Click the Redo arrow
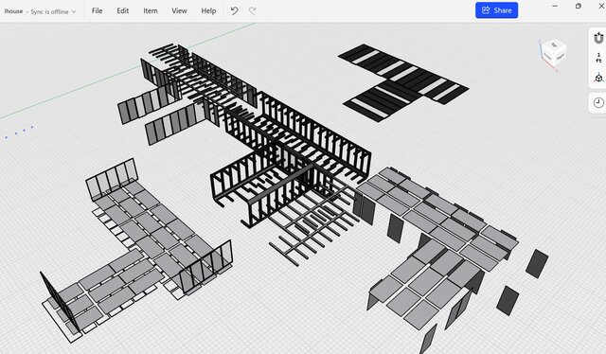This screenshot has height=354, width=606. 253,10
